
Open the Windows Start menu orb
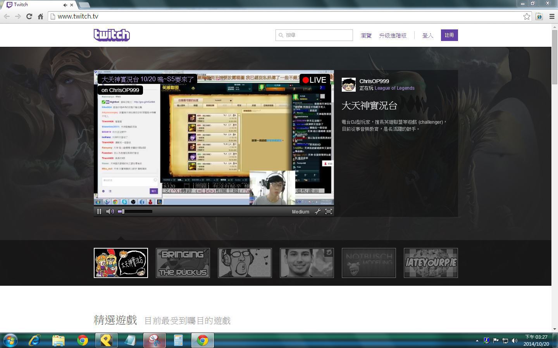click(x=10, y=340)
